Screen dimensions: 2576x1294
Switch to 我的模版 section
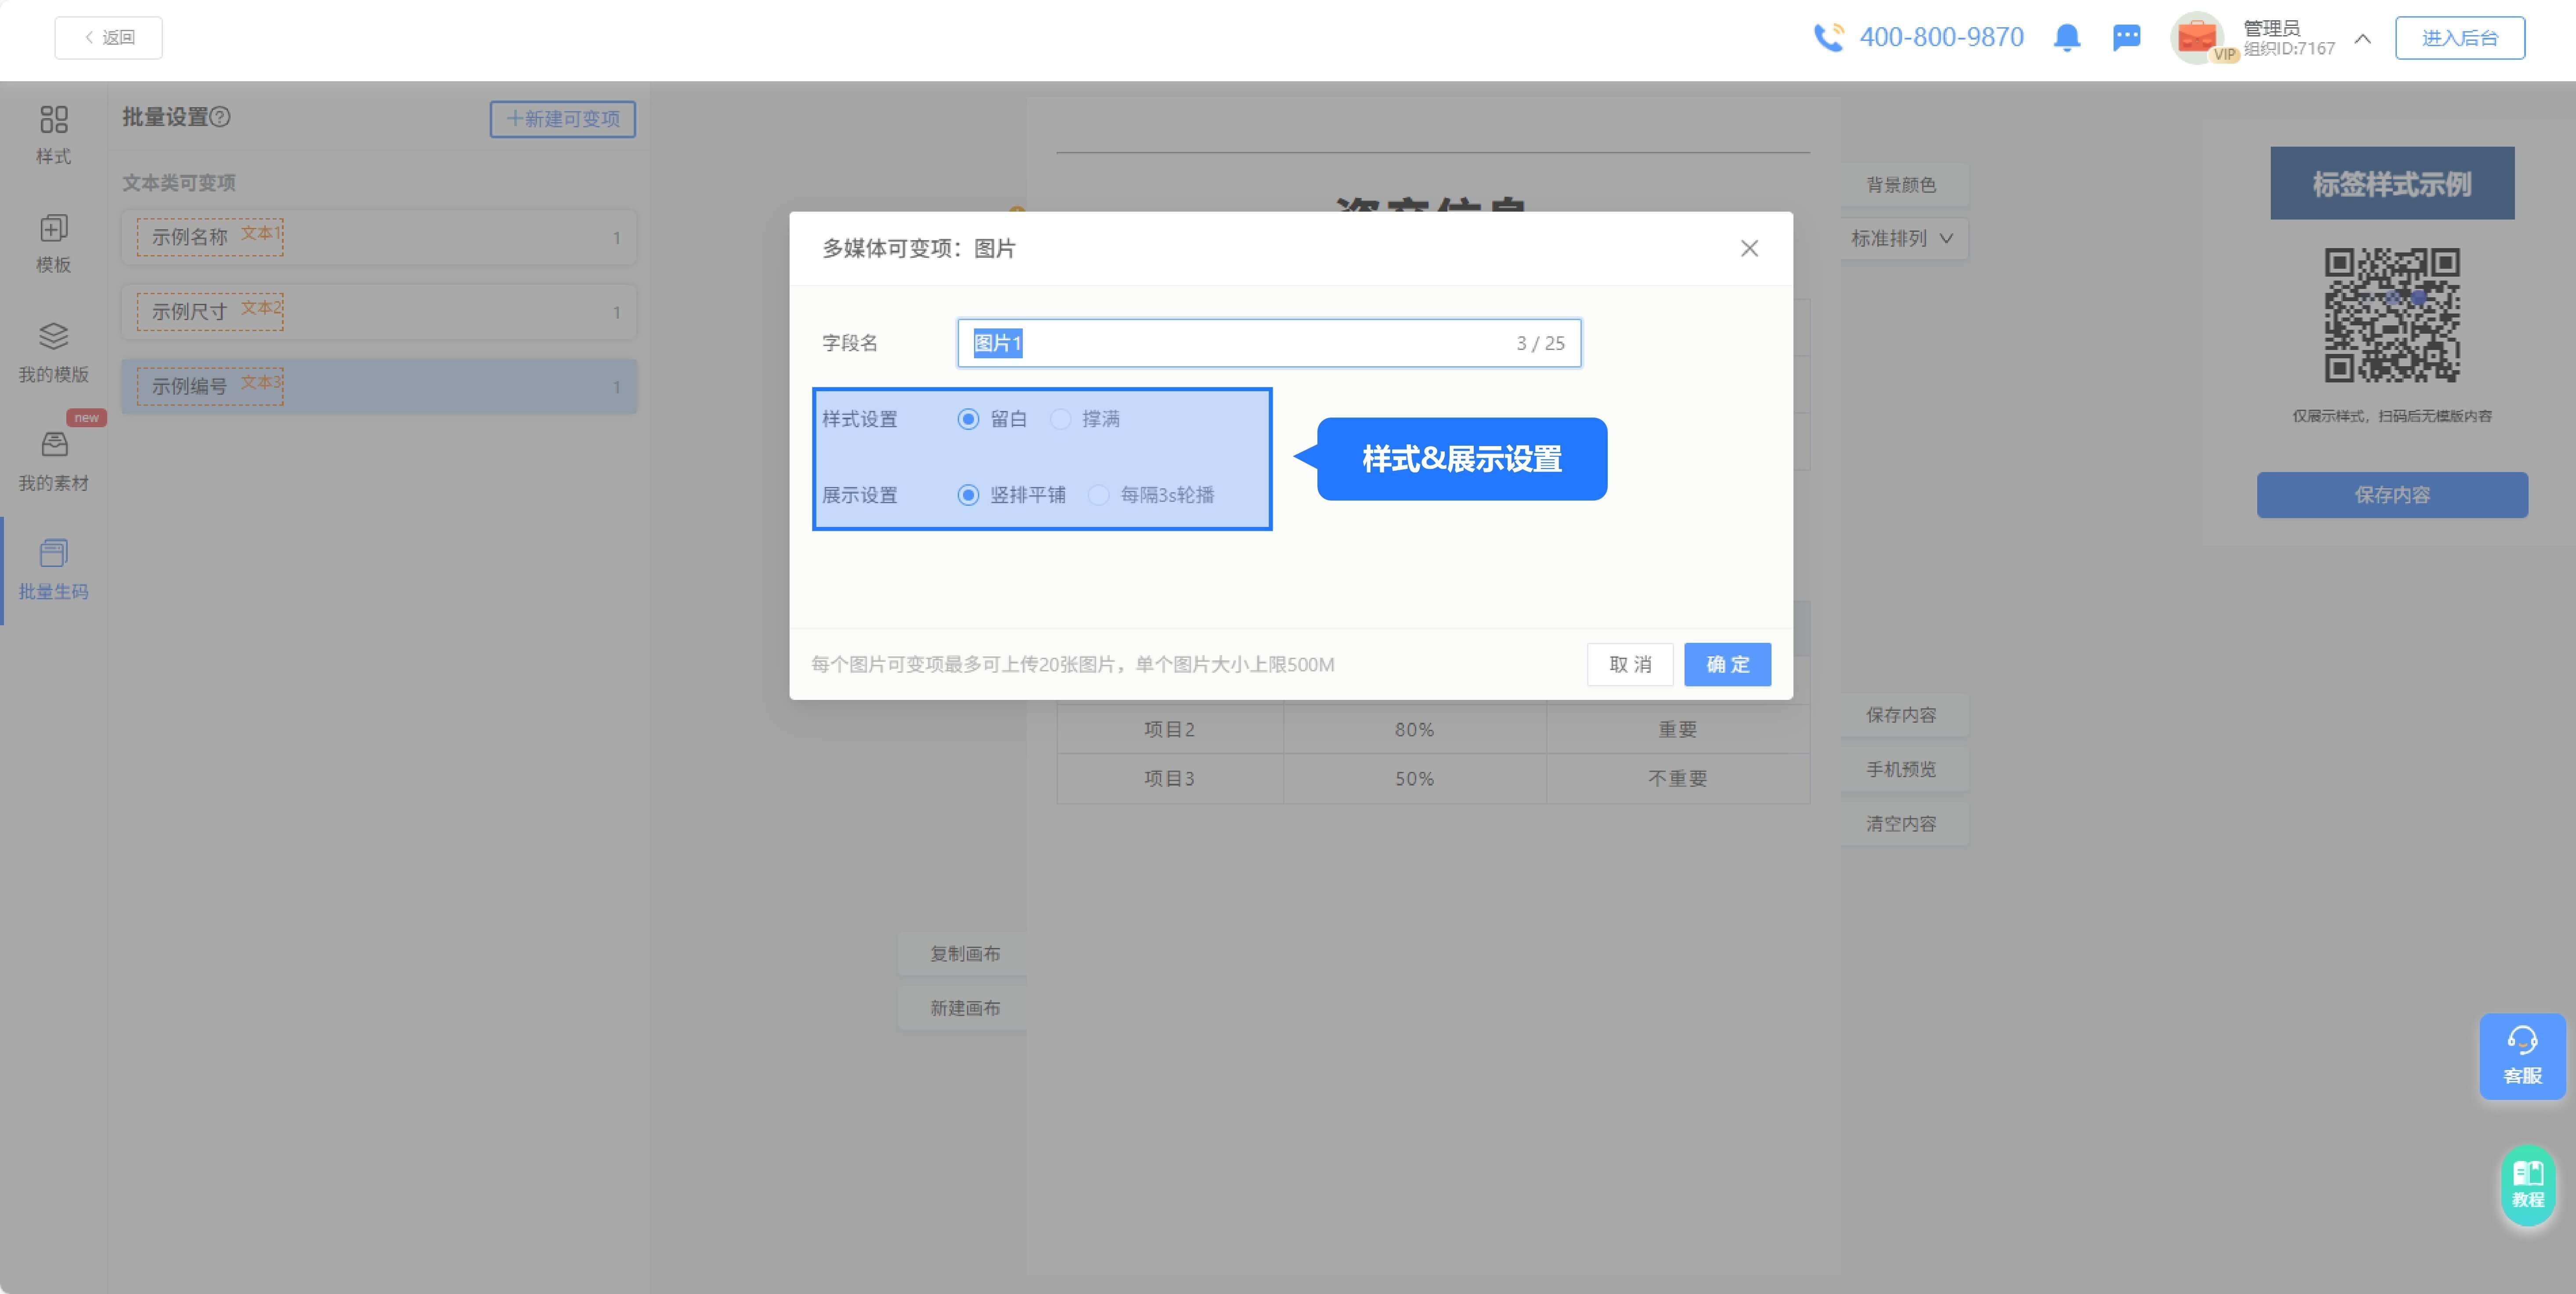point(53,350)
